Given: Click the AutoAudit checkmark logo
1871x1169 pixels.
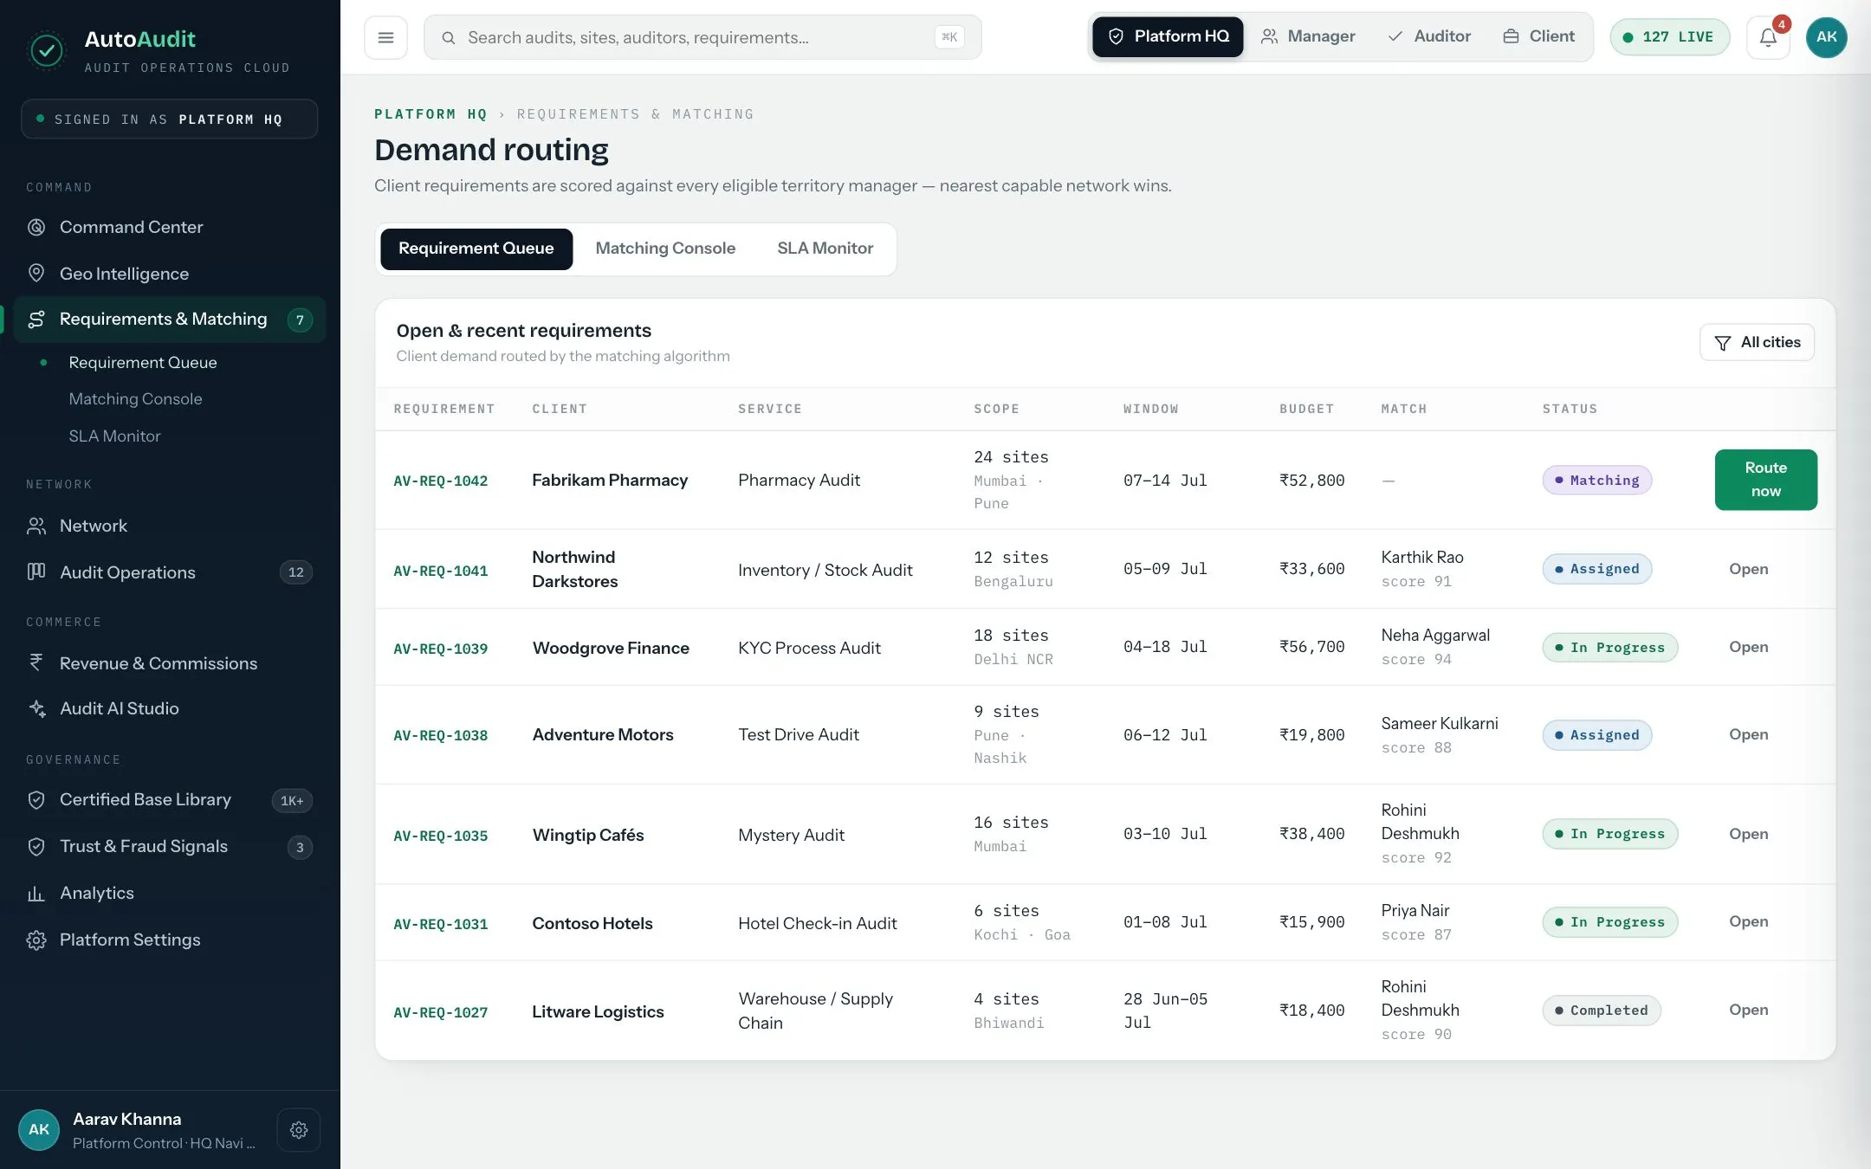Looking at the screenshot, I should click(x=47, y=51).
